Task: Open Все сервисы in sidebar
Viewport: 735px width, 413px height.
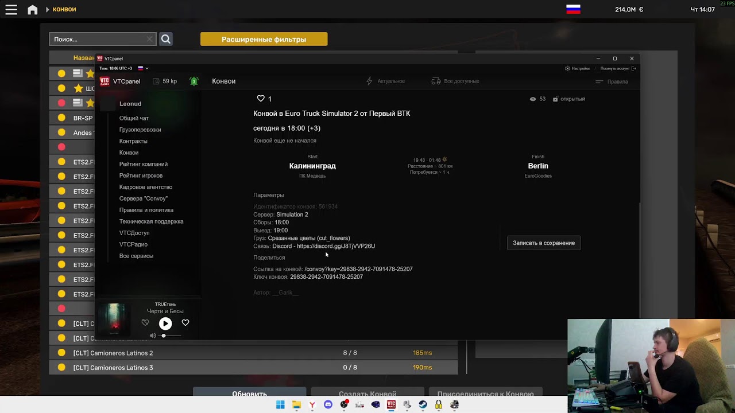Action: coord(136,256)
